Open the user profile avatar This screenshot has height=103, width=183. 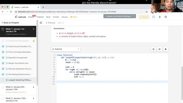tap(166, 17)
